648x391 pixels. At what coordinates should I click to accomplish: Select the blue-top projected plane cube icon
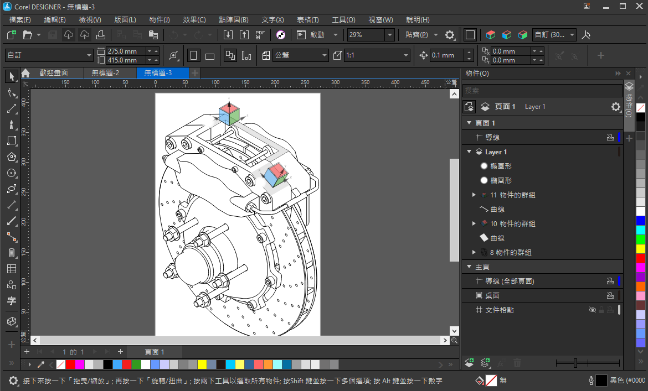click(507, 35)
